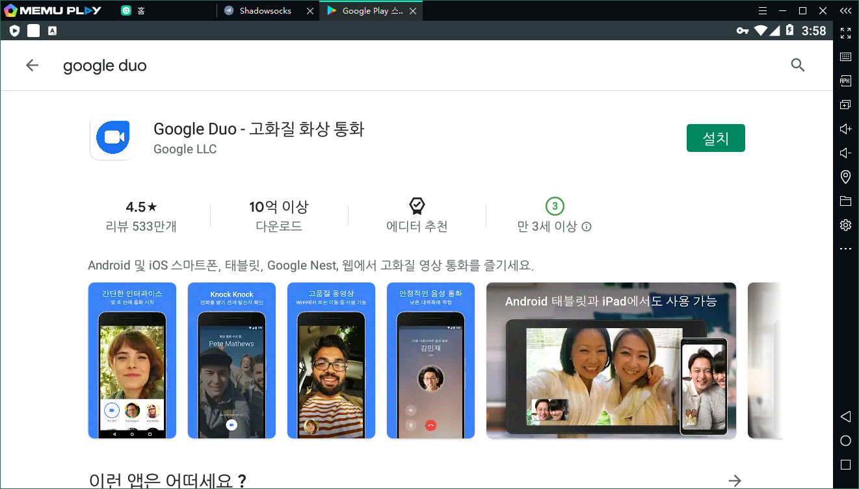Open the multi-instance manager icon
The image size is (859, 489).
click(x=845, y=105)
